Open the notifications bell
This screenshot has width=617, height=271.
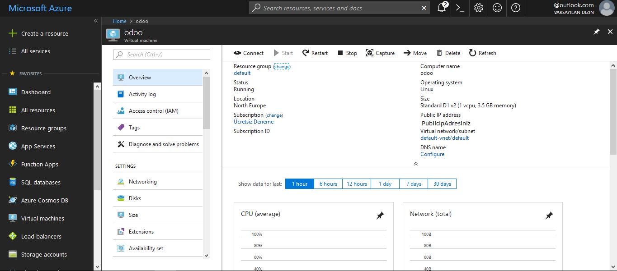442,8
